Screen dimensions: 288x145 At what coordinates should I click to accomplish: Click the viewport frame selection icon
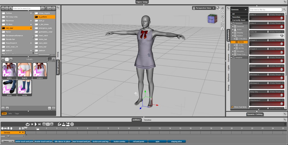[x=222, y=25]
